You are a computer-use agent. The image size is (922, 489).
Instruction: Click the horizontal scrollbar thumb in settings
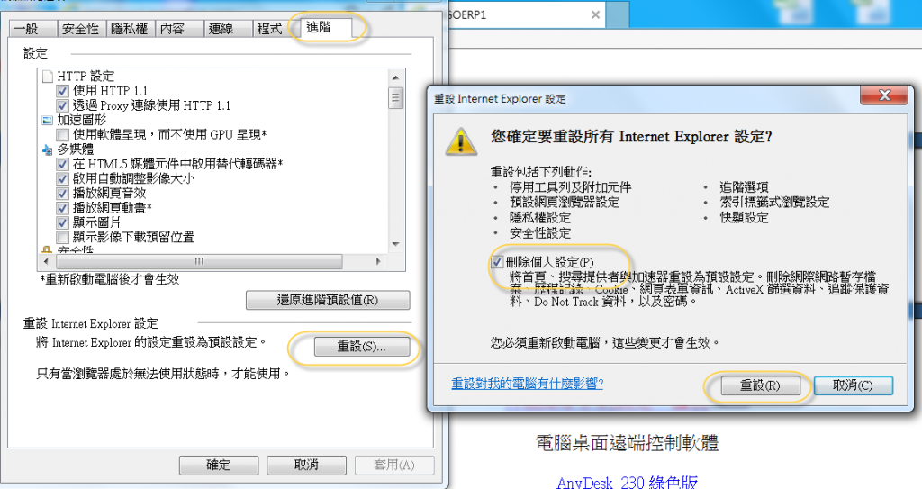(199, 261)
